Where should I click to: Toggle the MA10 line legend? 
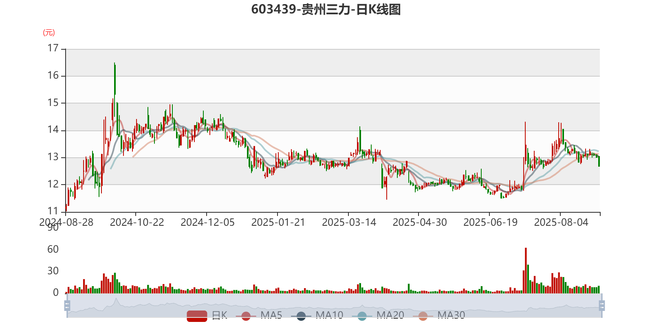pos(317,315)
